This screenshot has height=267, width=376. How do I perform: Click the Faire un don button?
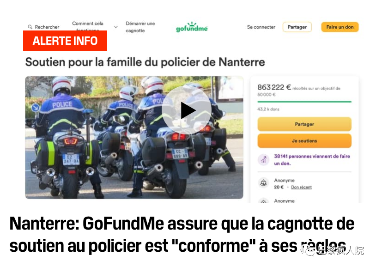pyautogui.click(x=340, y=27)
